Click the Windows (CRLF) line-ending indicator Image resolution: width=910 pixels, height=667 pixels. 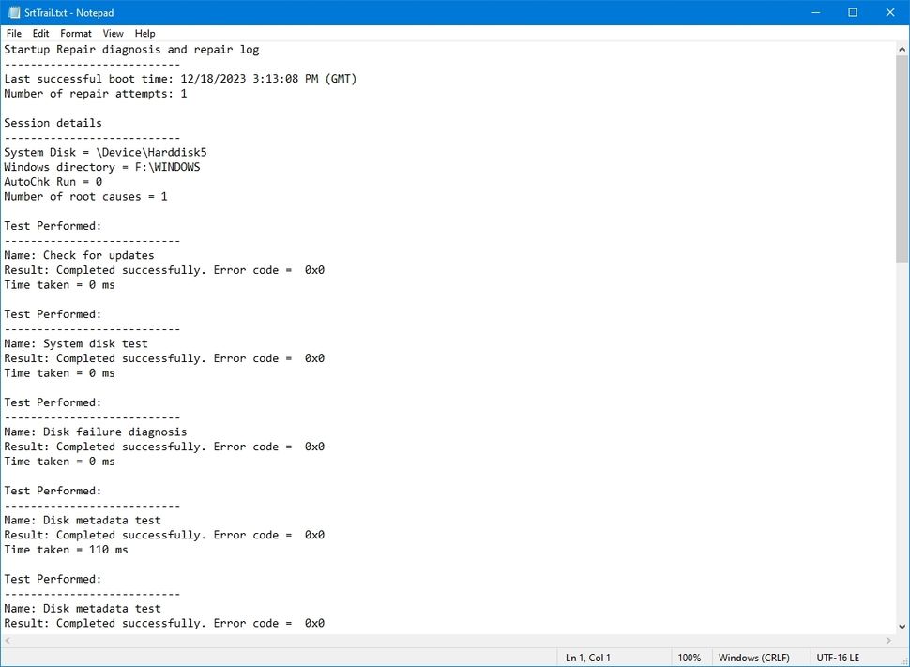tap(754, 657)
